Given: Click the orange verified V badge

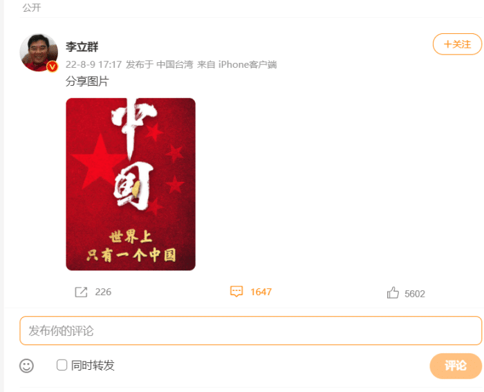Looking at the screenshot, I should (x=53, y=66).
